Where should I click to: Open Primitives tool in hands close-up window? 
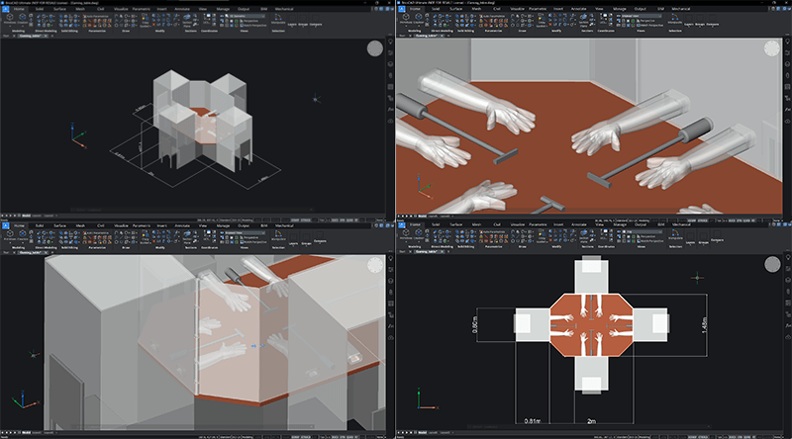coord(406,19)
